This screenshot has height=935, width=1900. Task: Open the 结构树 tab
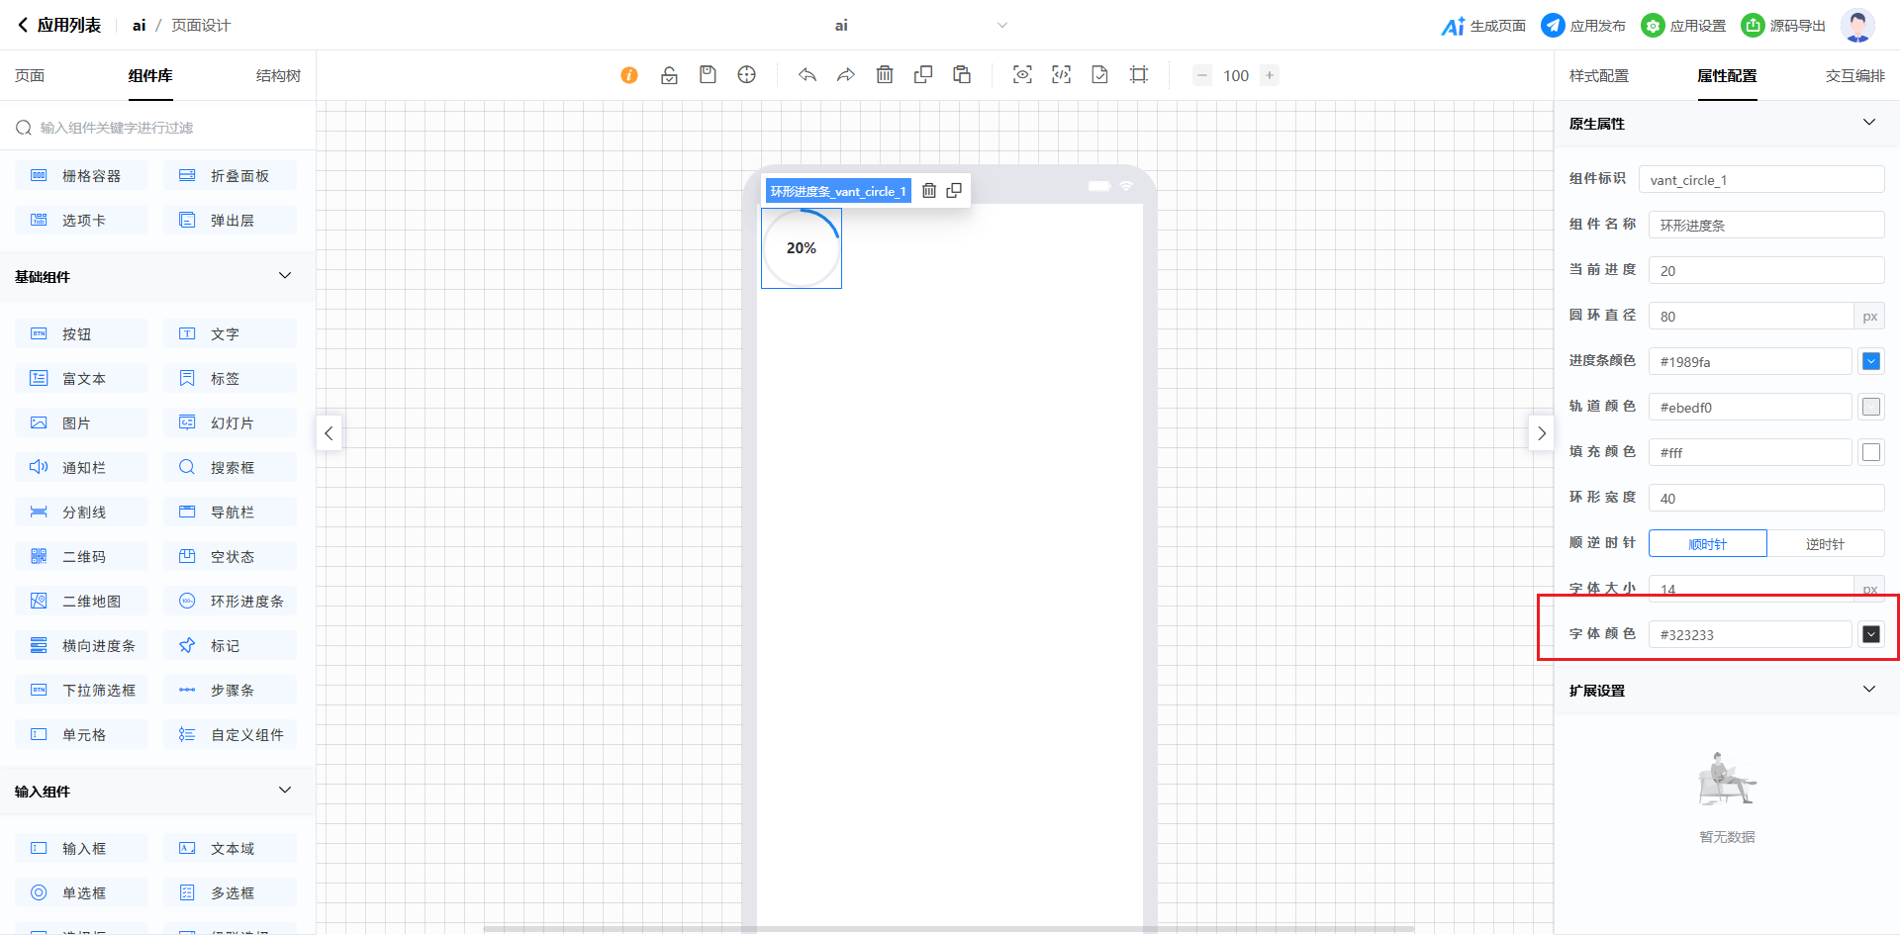point(278,76)
